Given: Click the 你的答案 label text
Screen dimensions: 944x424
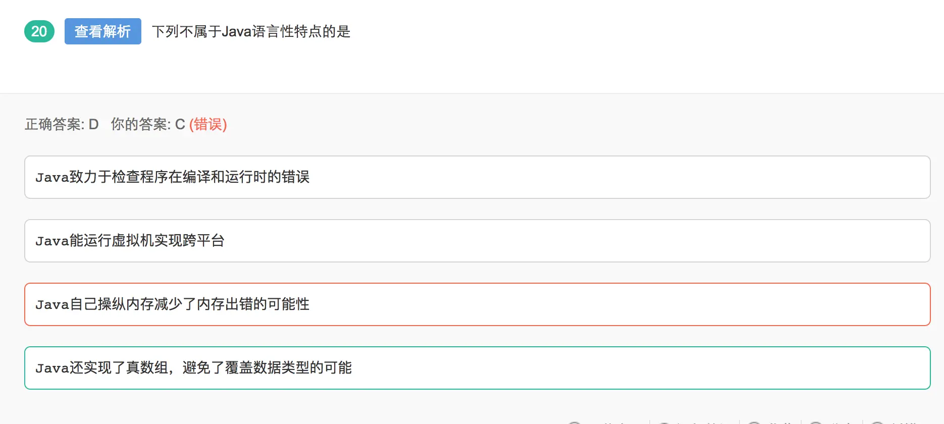Looking at the screenshot, I should pyautogui.click(x=140, y=124).
